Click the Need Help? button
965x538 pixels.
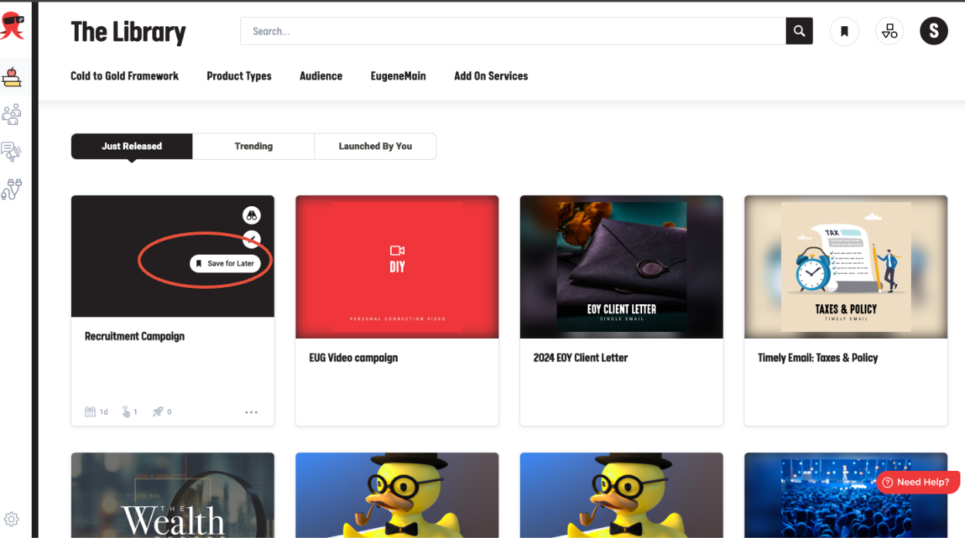918,482
